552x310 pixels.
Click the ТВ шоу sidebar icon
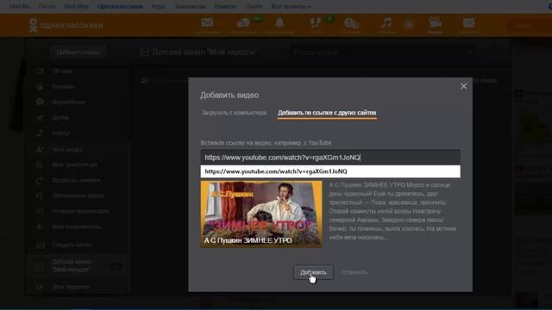(40, 71)
